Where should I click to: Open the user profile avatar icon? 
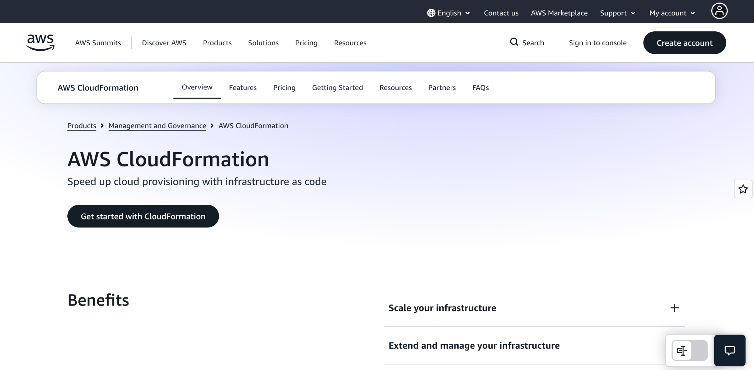pyautogui.click(x=719, y=11)
